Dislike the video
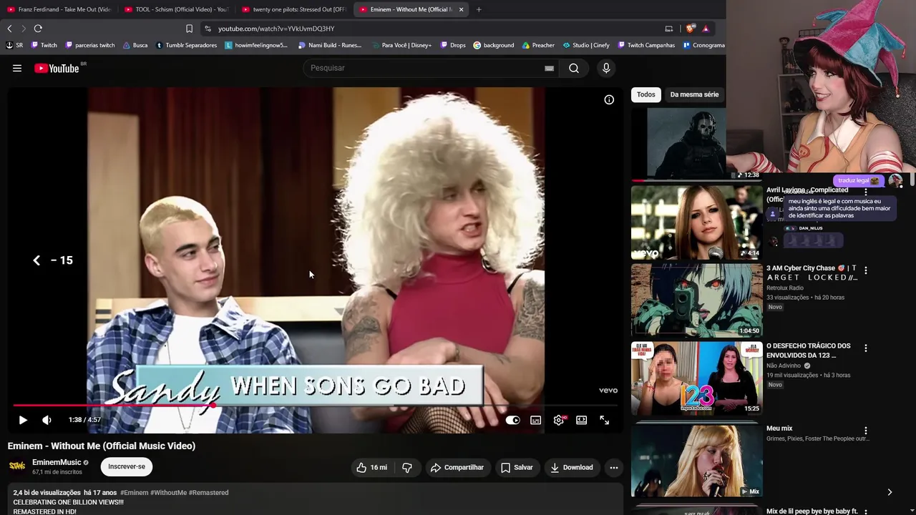This screenshot has height=515, width=916. (406, 467)
